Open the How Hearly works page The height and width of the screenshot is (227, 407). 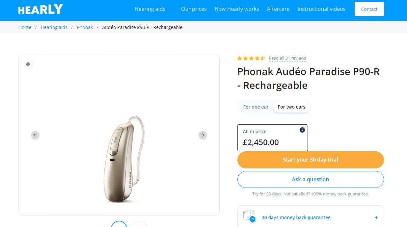pyautogui.click(x=237, y=9)
